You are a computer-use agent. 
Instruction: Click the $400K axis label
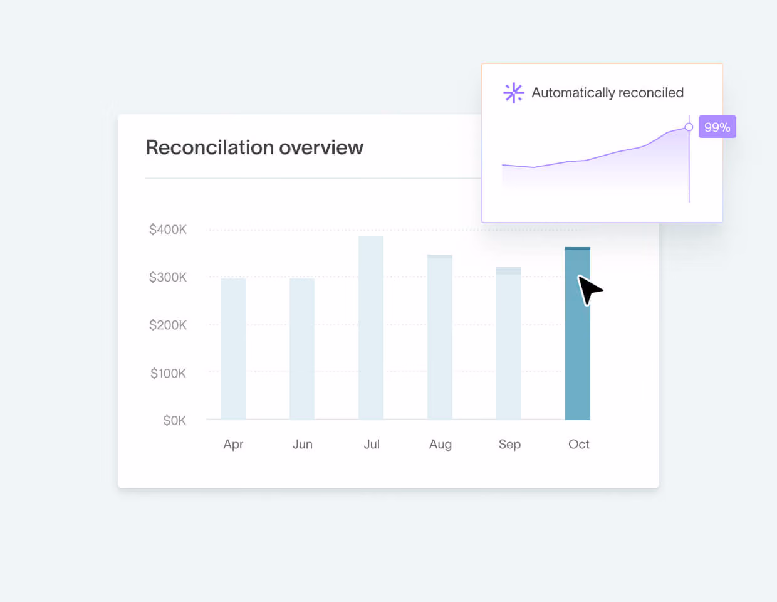click(168, 230)
